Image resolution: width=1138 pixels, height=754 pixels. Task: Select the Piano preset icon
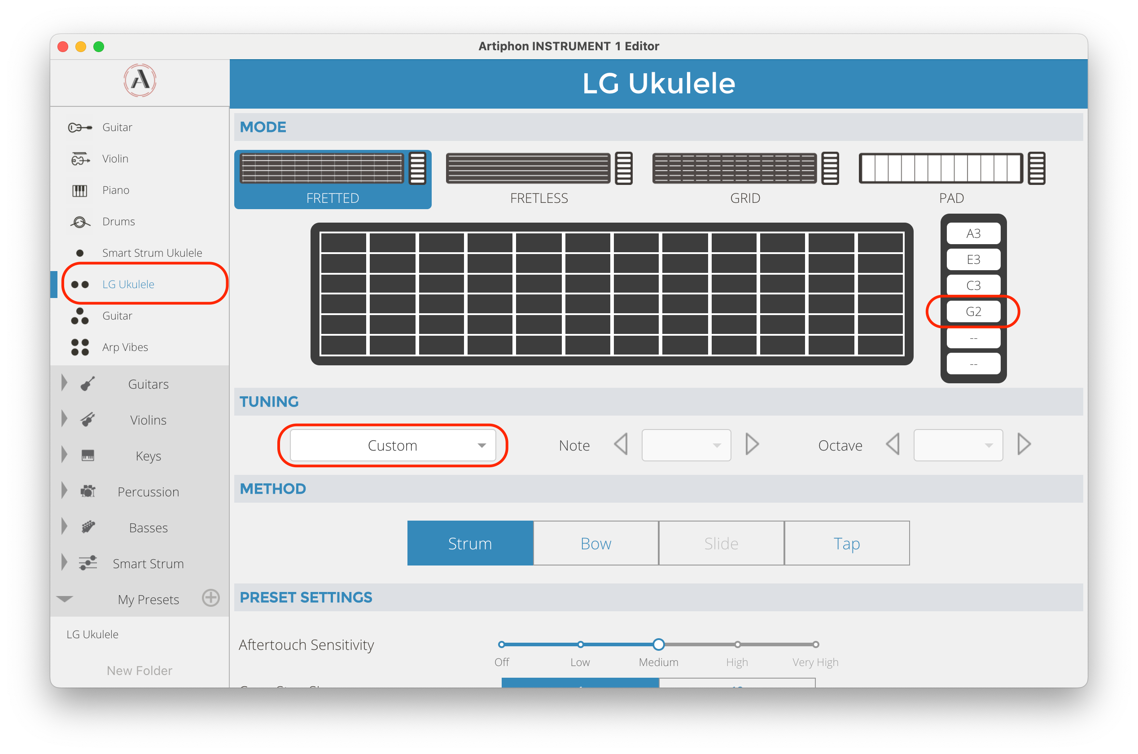80,190
